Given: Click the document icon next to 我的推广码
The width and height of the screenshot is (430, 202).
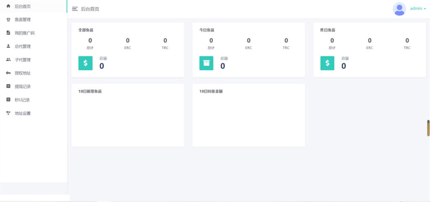Looking at the screenshot, I should tap(8, 33).
